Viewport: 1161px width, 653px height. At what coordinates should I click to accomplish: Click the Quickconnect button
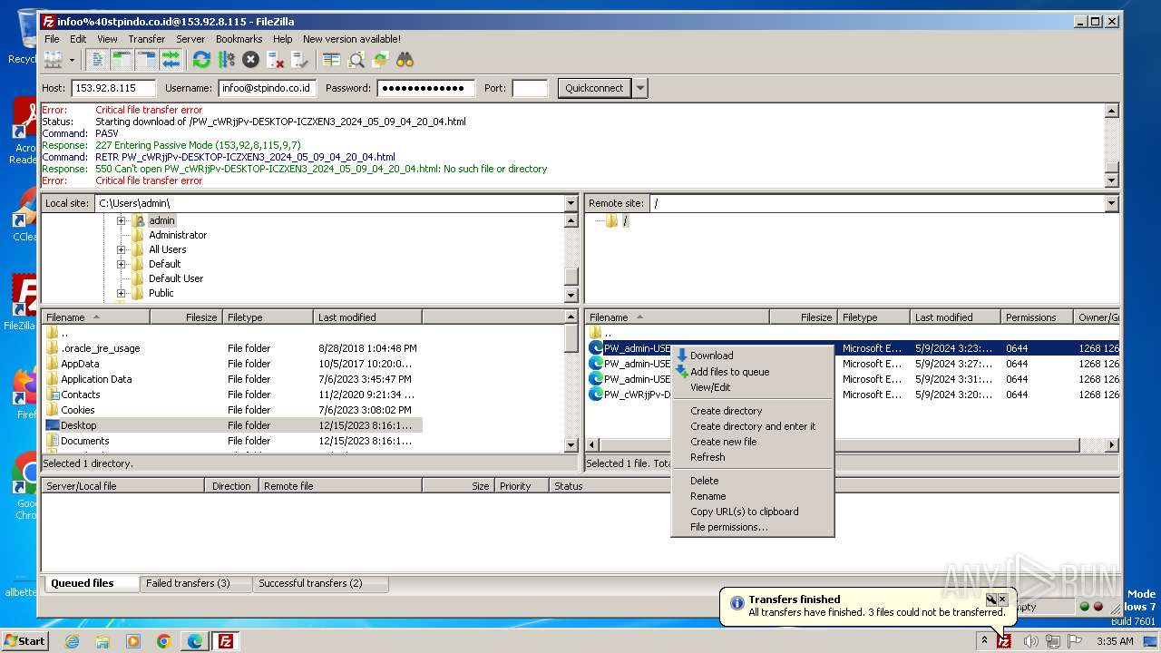pos(594,88)
